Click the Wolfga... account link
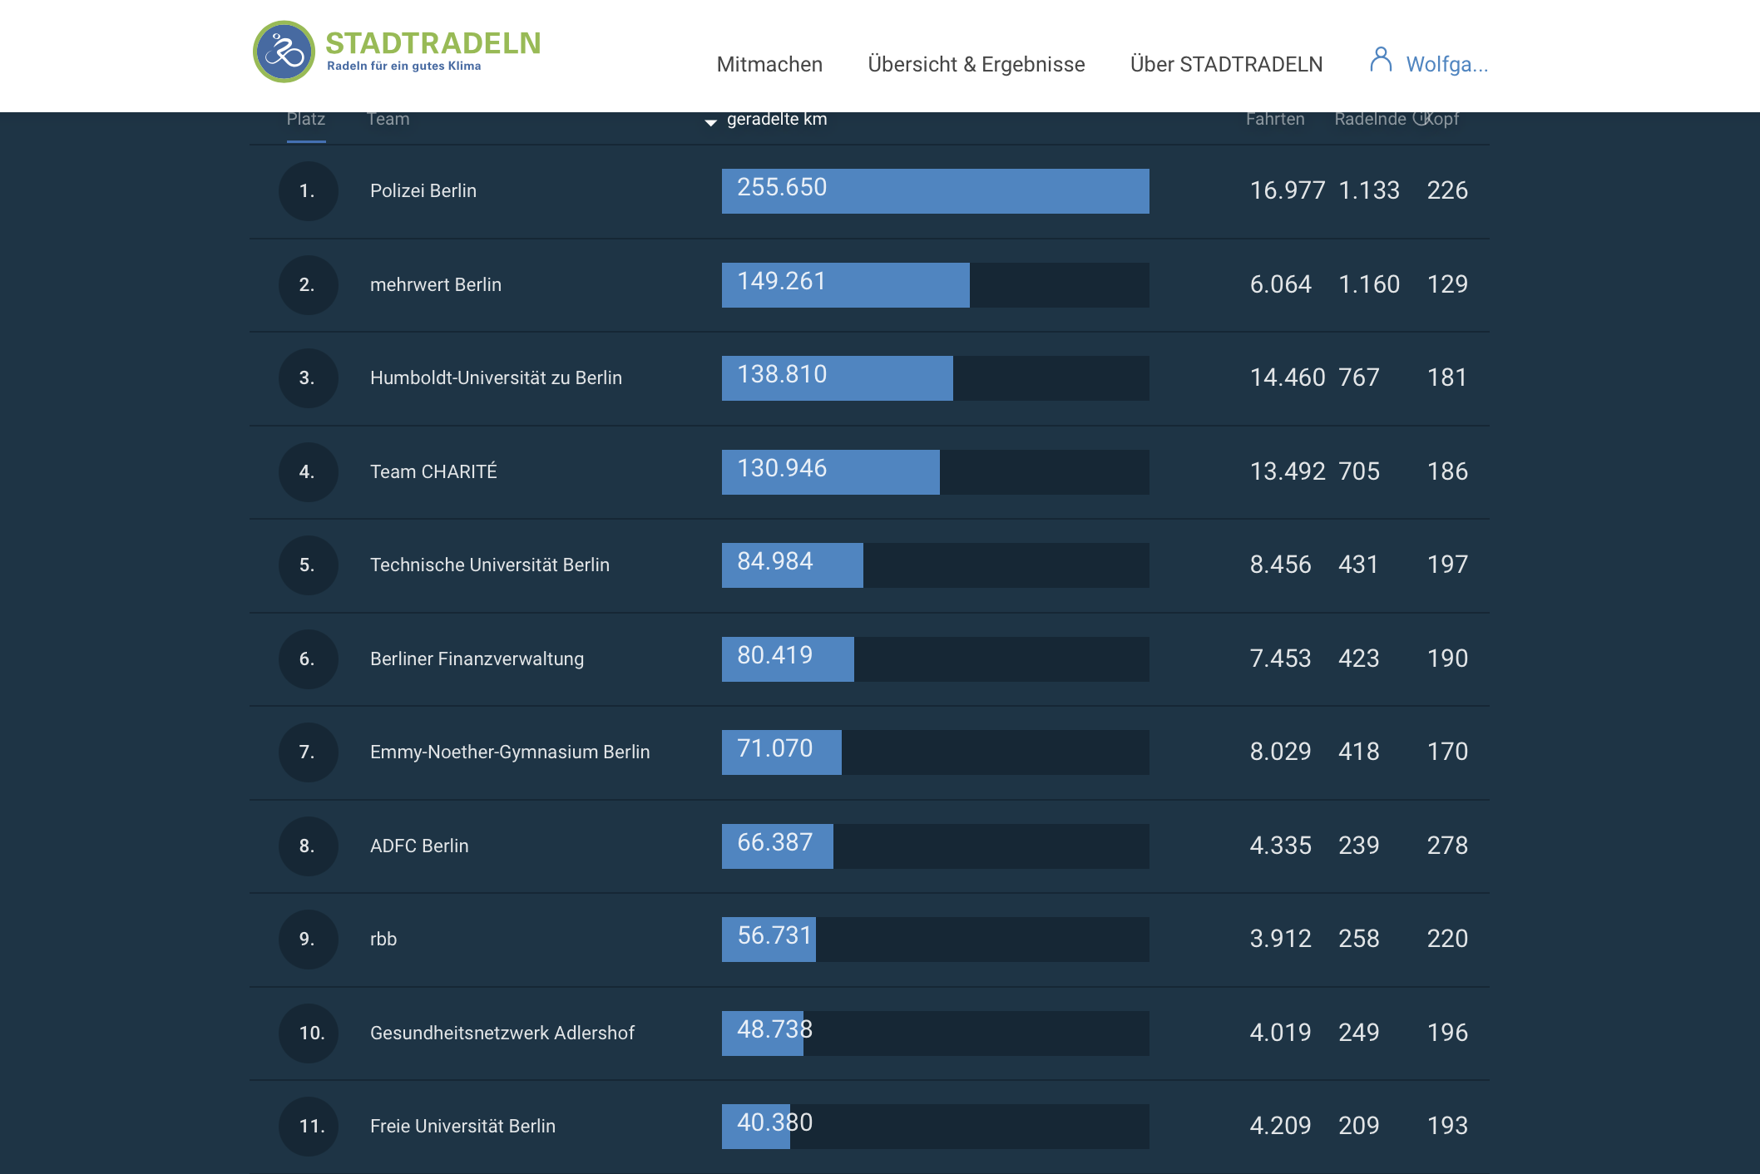 1446,64
